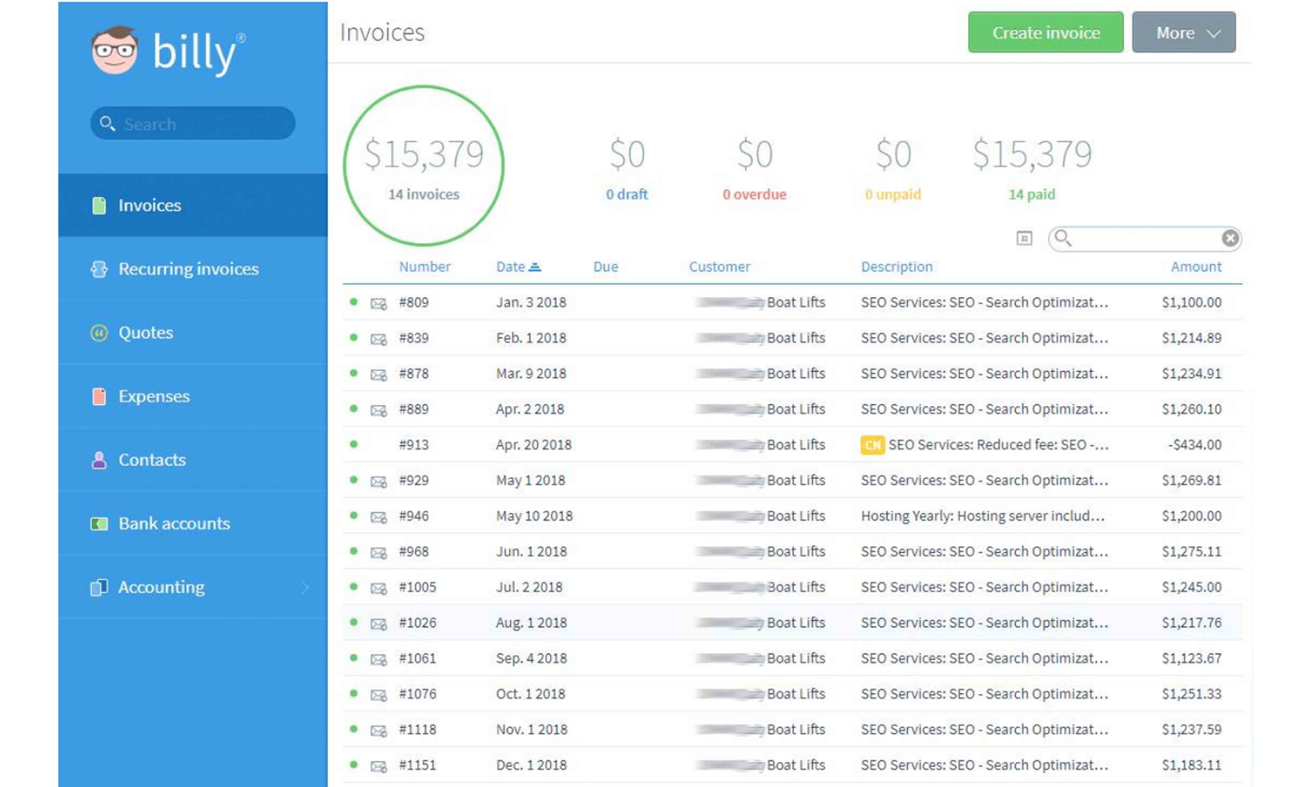Viewport: 1312px width, 787px height.
Task: Click the Create invoice button
Action: pyautogui.click(x=1045, y=32)
